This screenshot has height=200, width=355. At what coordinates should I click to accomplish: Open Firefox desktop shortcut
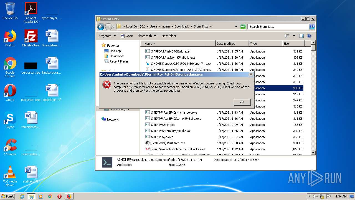[10, 38]
